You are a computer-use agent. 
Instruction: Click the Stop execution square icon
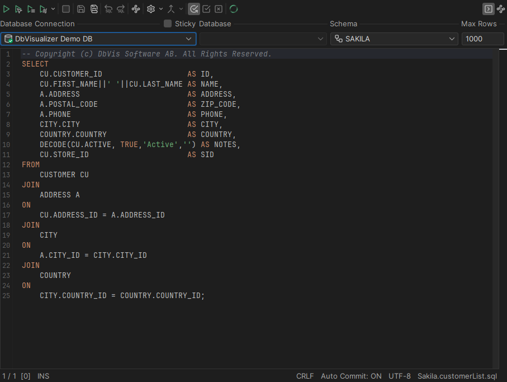[66, 9]
